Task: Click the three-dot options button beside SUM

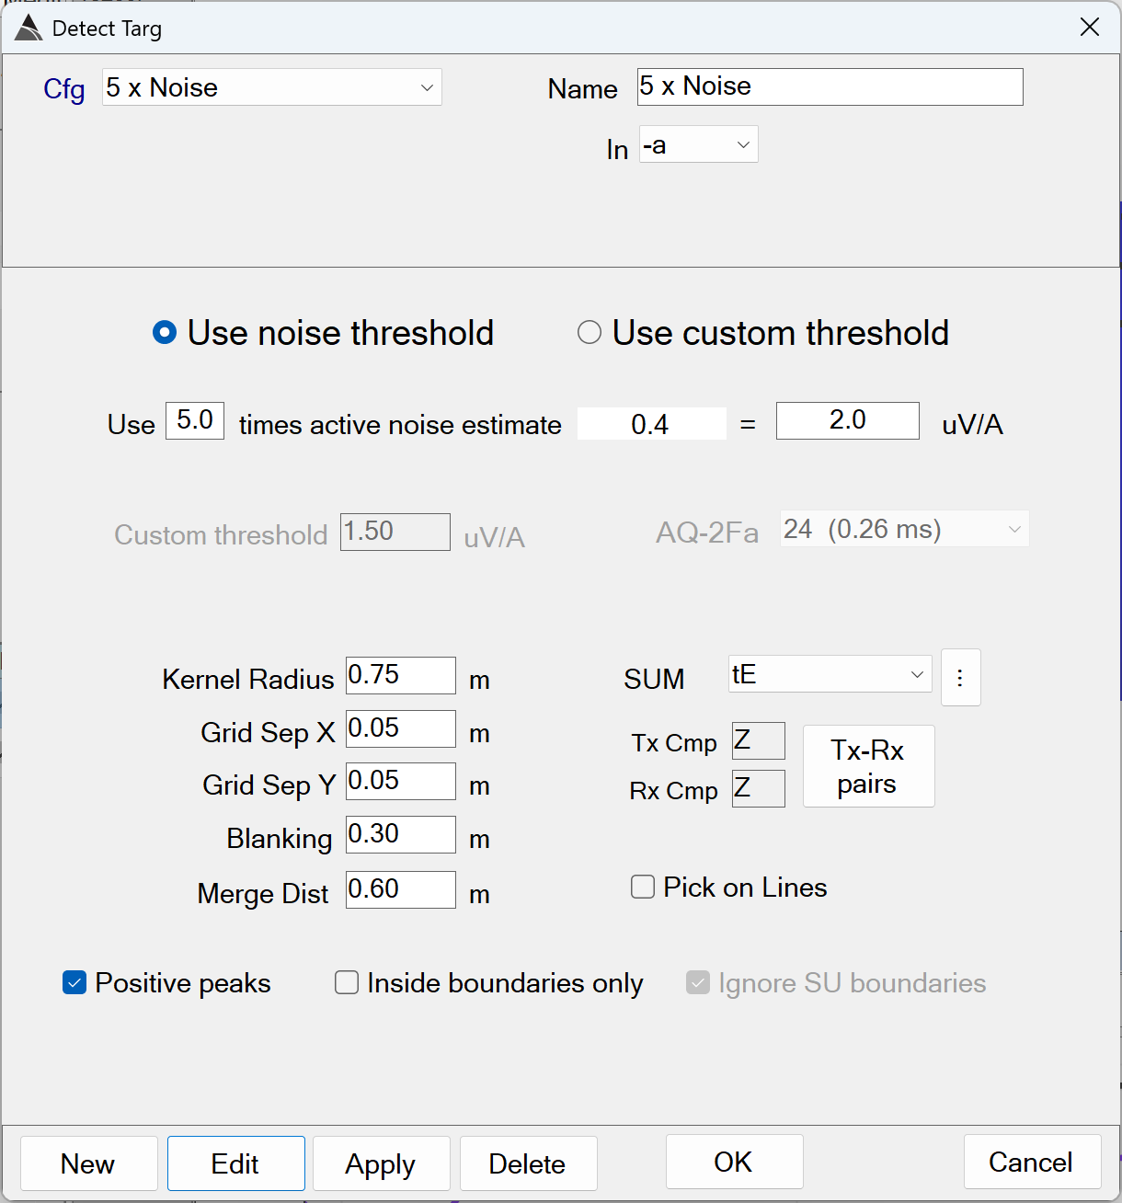Action: pos(960,678)
